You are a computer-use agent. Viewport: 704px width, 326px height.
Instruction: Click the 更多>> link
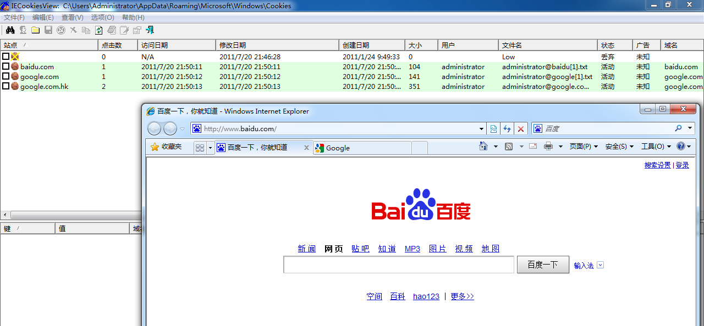pos(462,296)
